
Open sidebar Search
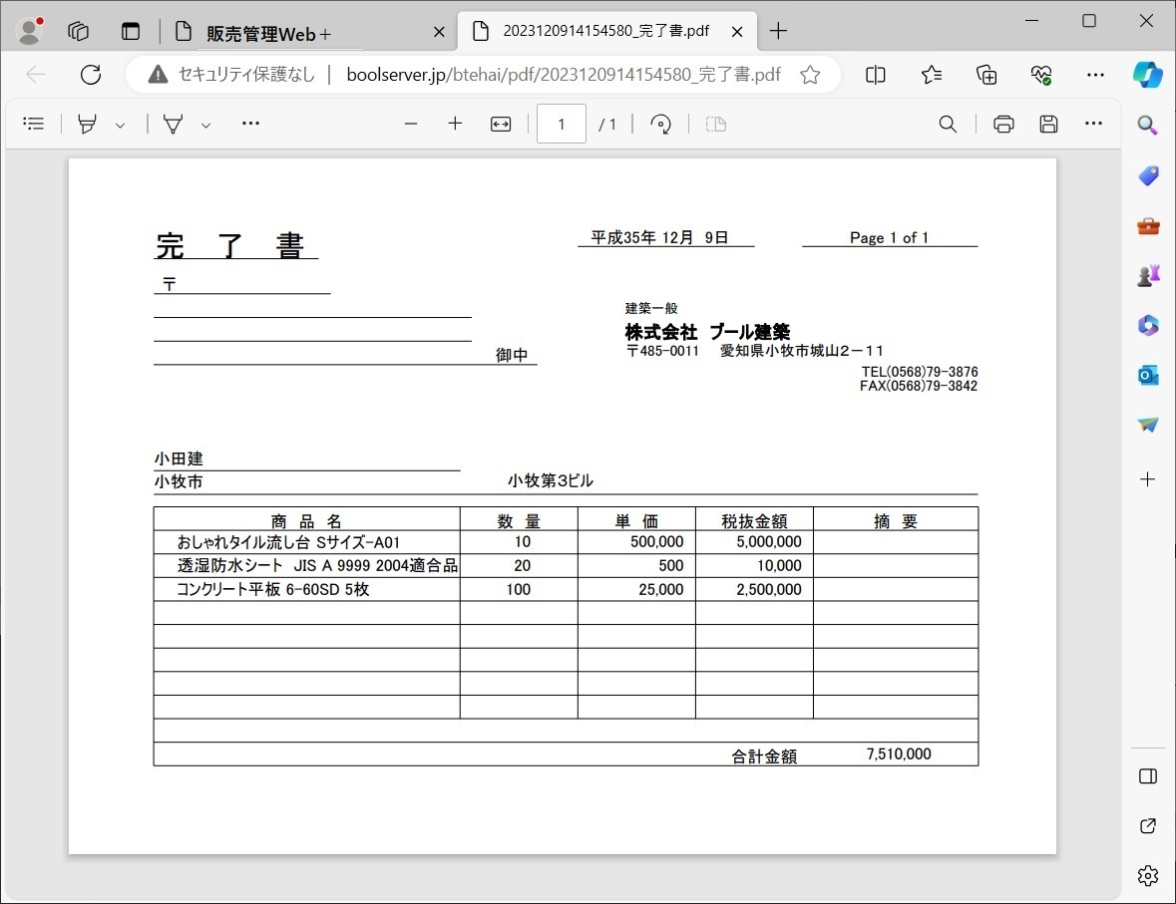[1147, 125]
